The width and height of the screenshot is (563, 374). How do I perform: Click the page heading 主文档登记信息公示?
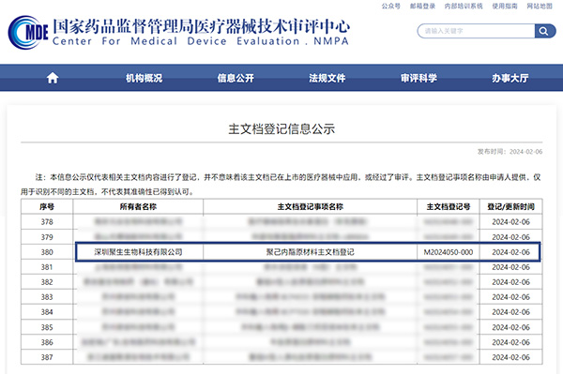281,129
